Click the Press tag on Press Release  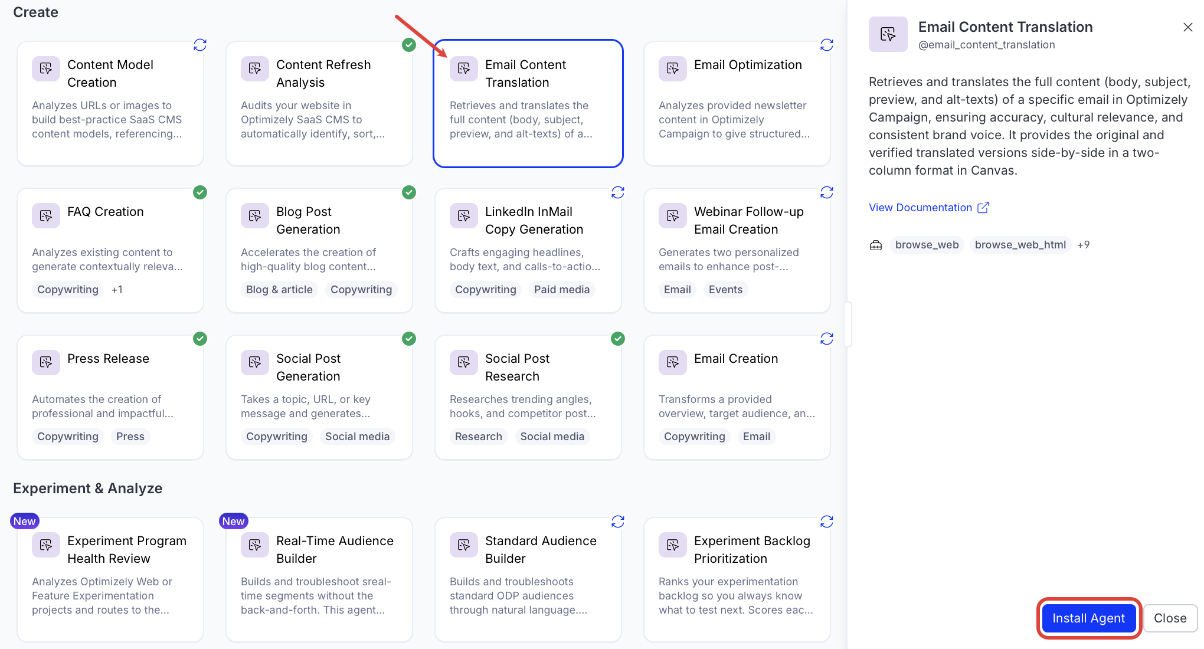tap(130, 437)
